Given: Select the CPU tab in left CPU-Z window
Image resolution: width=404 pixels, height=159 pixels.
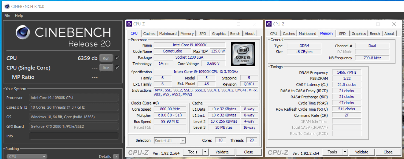Looking at the screenshot, I should pos(134,33).
